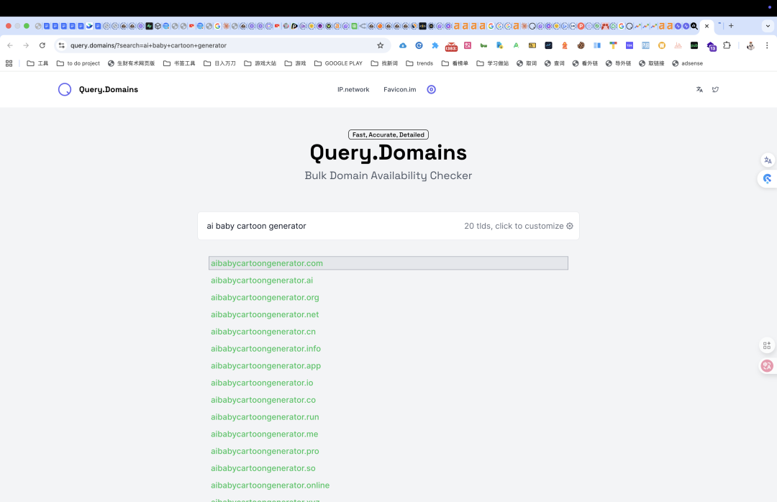The height and width of the screenshot is (502, 777).
Task: Open aibabycartoongenerator.net result
Action: 265,314
